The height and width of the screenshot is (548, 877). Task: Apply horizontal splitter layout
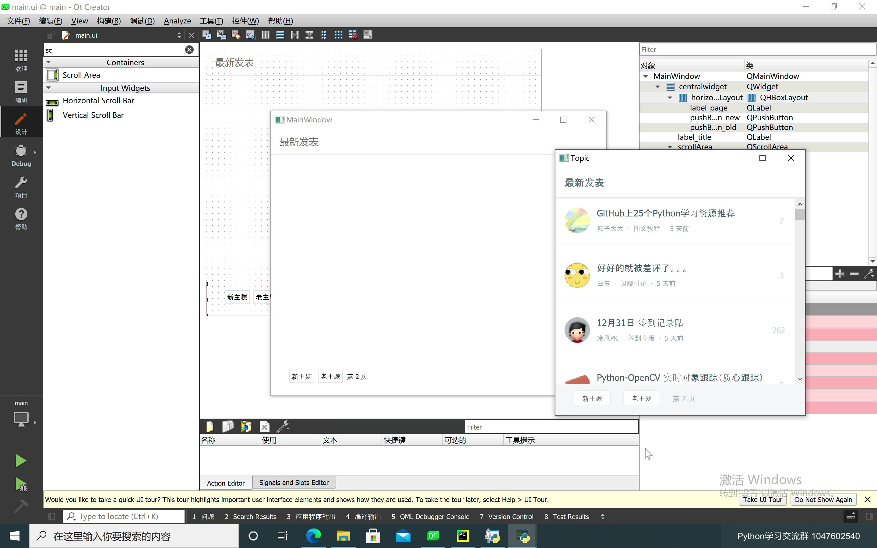coord(295,35)
